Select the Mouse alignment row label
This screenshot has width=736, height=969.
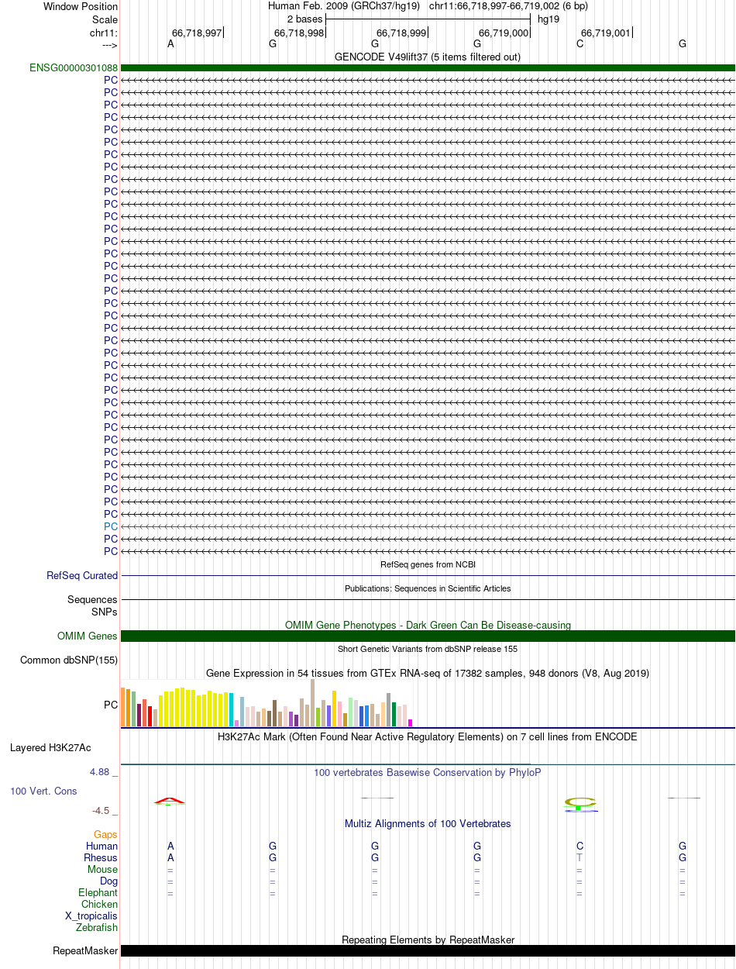coord(103,869)
